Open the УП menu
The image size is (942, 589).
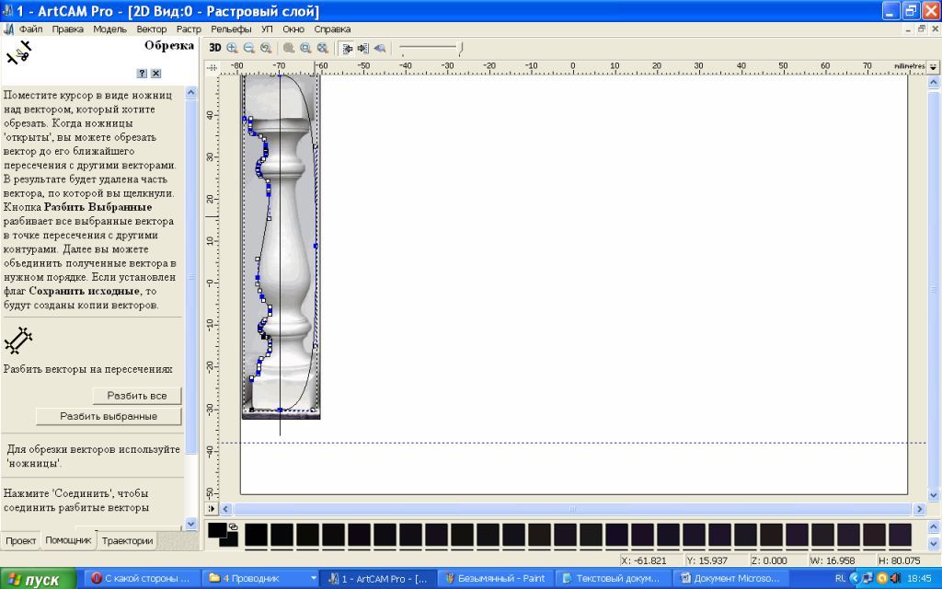coord(267,29)
